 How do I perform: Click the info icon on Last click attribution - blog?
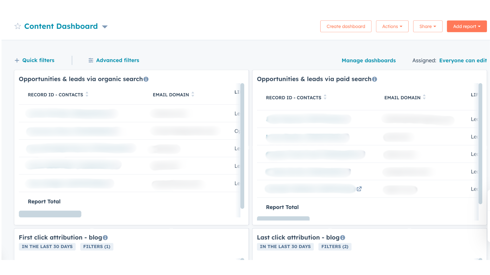[x=342, y=238]
